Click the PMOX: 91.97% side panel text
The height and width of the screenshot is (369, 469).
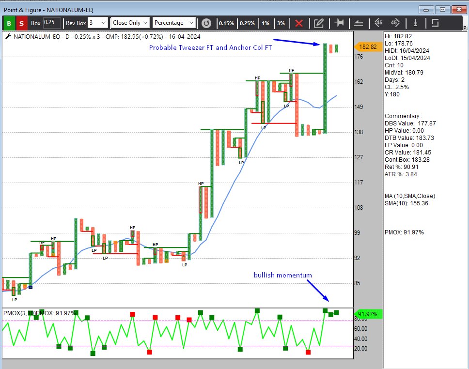404,232
